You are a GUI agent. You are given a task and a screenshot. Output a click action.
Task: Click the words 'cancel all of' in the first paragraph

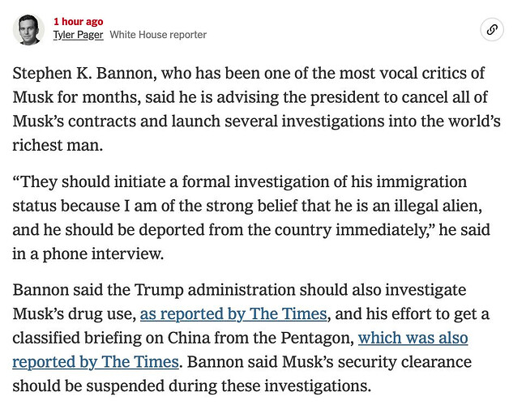coord(444,97)
